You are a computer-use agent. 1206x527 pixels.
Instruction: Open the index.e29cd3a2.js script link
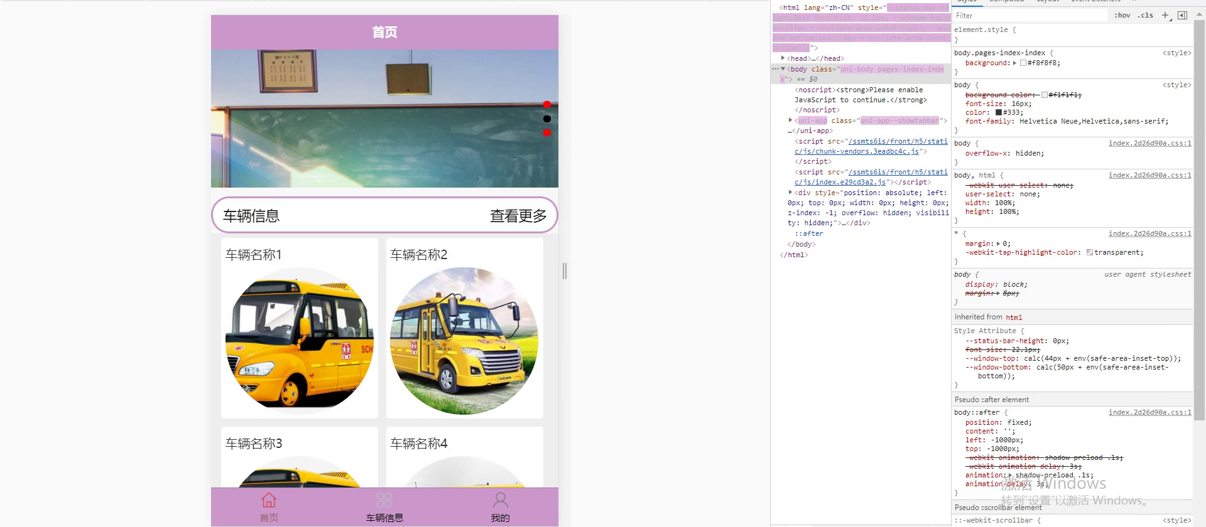[871, 177]
